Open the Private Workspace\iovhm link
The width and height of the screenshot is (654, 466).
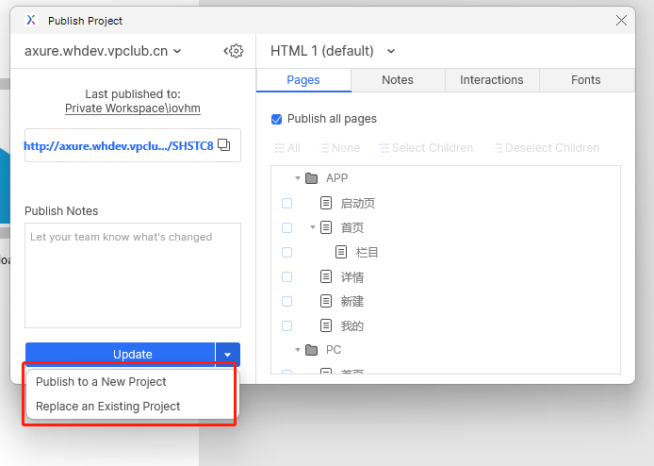pyautogui.click(x=132, y=108)
